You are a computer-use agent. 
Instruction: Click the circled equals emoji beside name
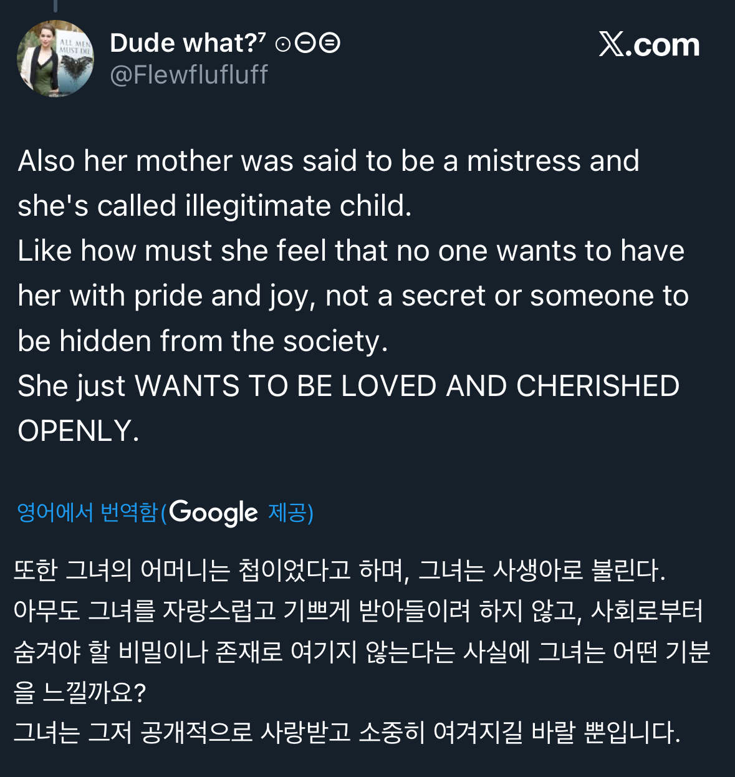tap(330, 44)
